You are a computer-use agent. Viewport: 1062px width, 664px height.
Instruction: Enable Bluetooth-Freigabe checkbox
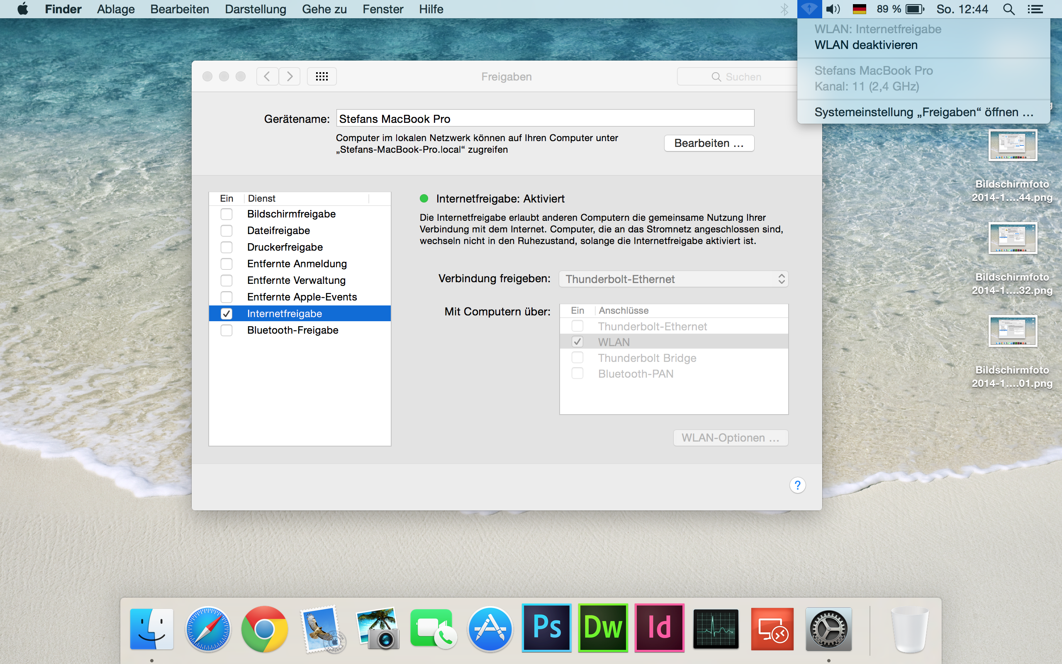(x=227, y=330)
